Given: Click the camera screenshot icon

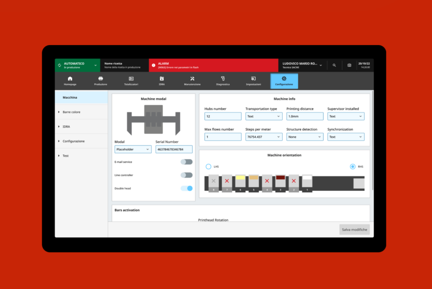Looking at the screenshot, I should (x=349, y=65).
